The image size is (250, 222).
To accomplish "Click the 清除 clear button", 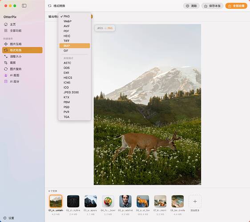I will pos(191,6).
